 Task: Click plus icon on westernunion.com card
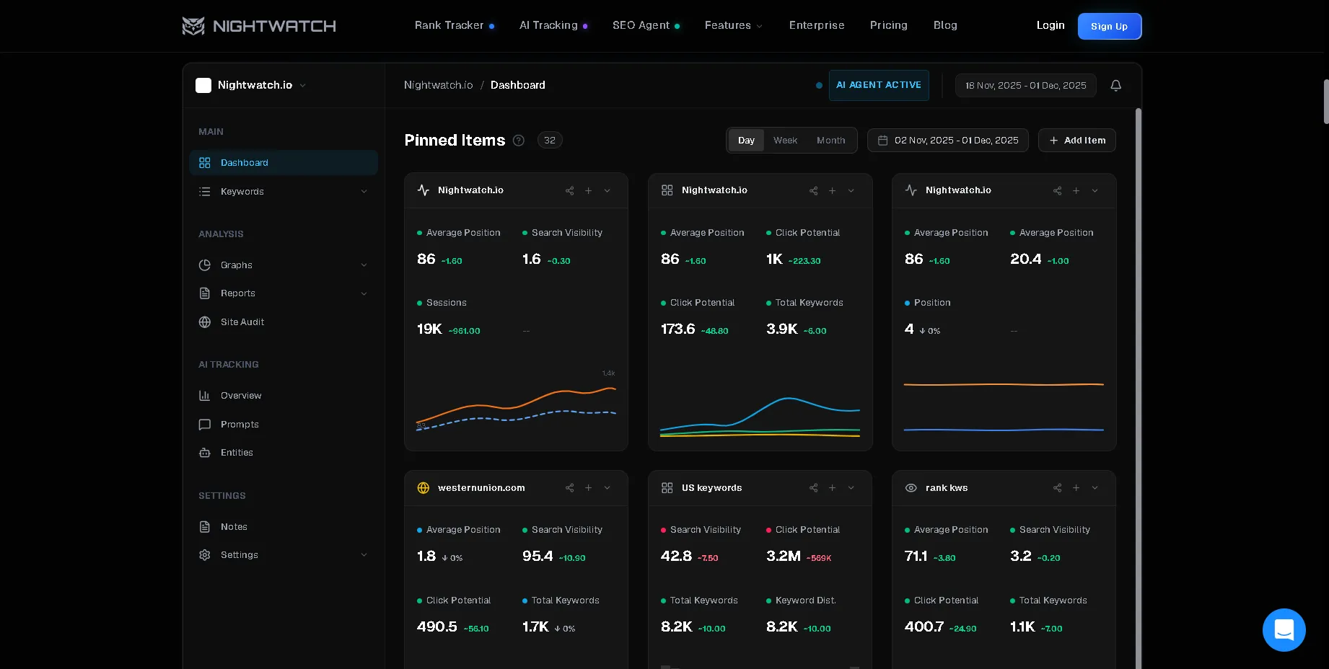589,488
